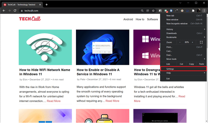208x123 pixels.
Task: Open Windows 11 service article thumbnail
Action: coord(103,47)
